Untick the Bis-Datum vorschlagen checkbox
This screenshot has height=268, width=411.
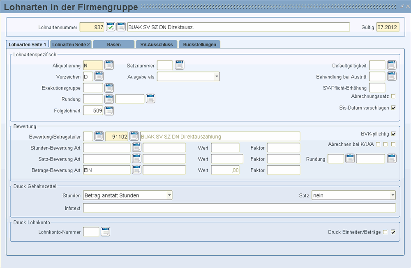pos(393,108)
